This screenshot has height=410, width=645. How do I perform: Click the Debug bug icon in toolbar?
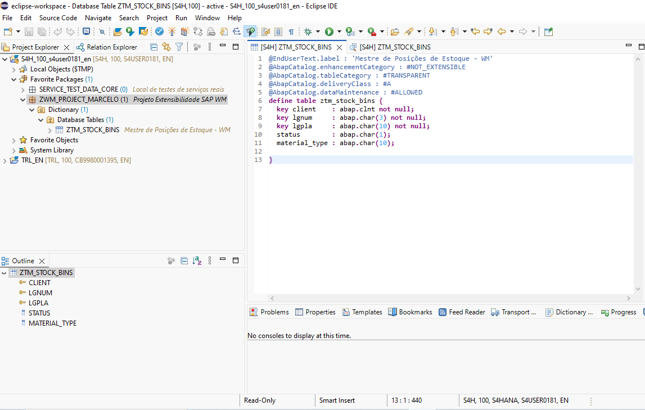tap(308, 32)
